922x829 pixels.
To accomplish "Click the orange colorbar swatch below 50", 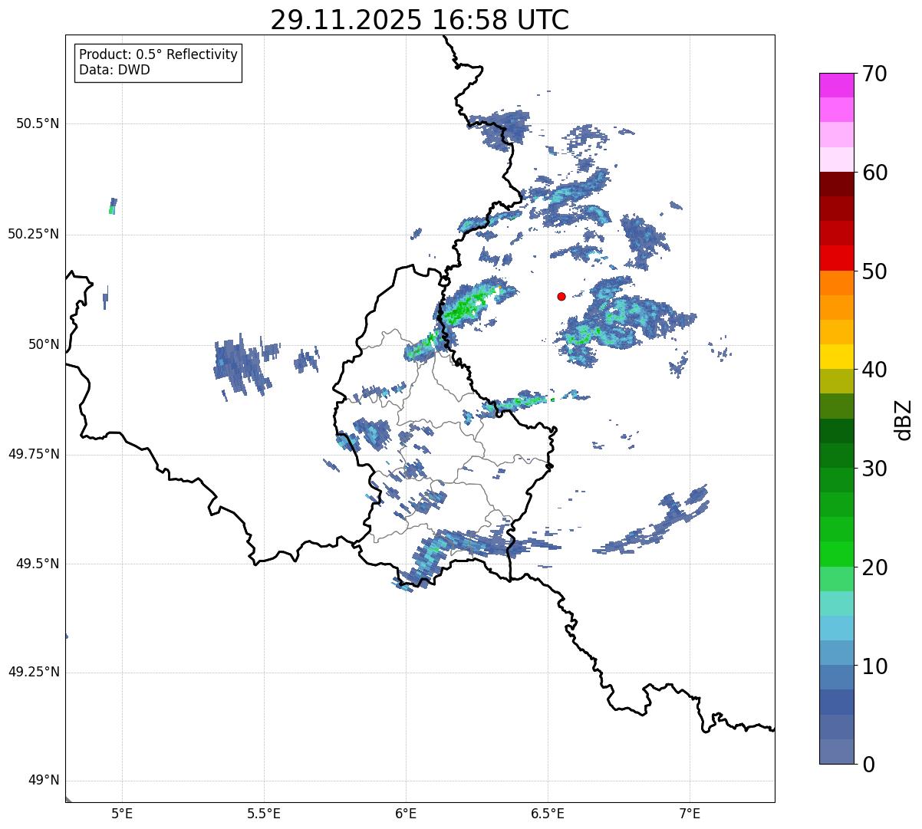I will coord(836,283).
